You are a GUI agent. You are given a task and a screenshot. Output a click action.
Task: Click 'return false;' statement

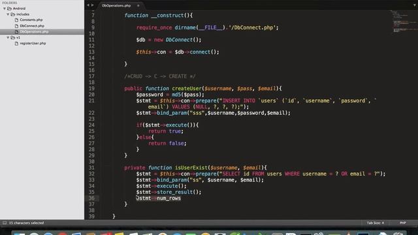coord(167,144)
